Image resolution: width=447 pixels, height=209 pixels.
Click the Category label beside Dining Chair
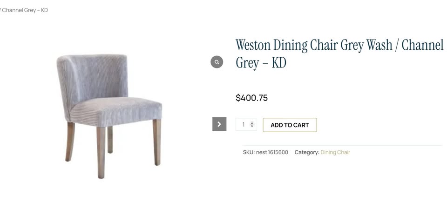pyautogui.click(x=307, y=152)
